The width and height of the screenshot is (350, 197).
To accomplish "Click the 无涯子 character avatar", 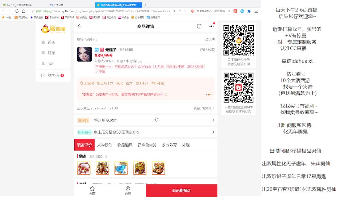I will (84, 54).
